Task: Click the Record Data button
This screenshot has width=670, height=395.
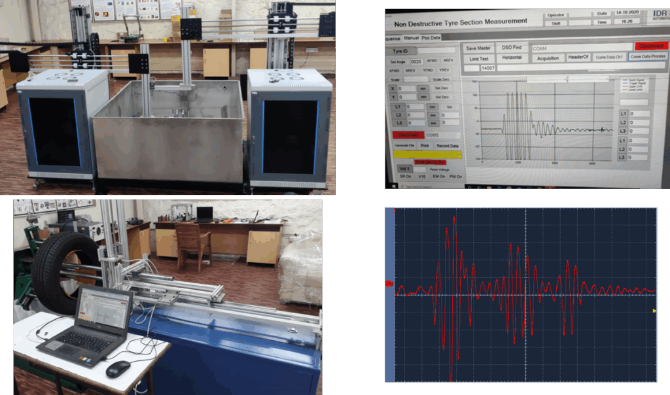Action: [447, 145]
